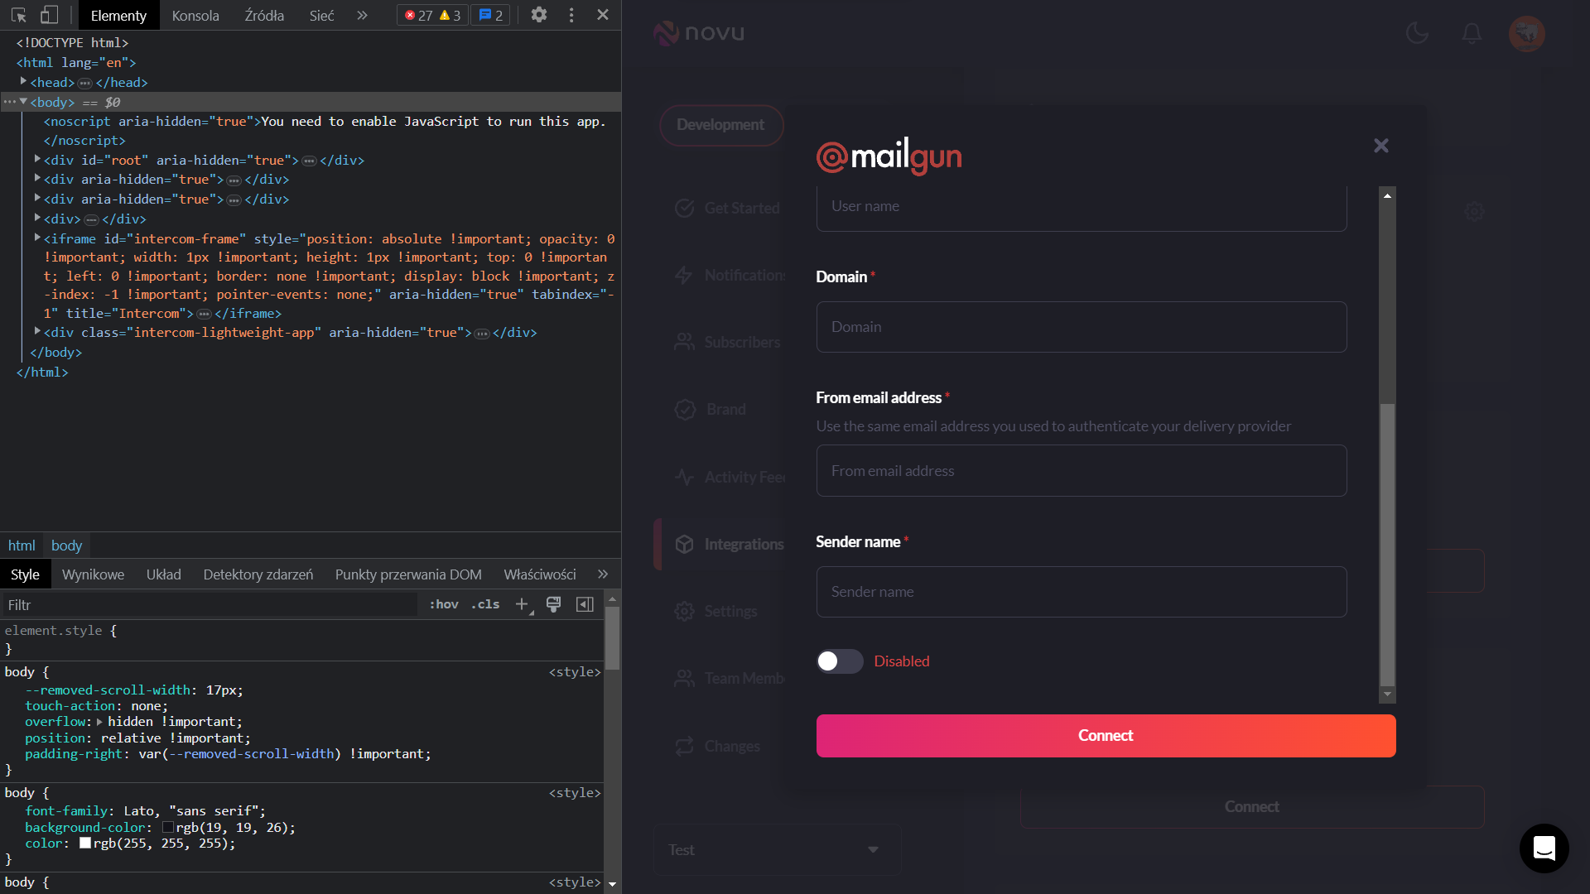Toggle the :hov element state pane

(444, 604)
